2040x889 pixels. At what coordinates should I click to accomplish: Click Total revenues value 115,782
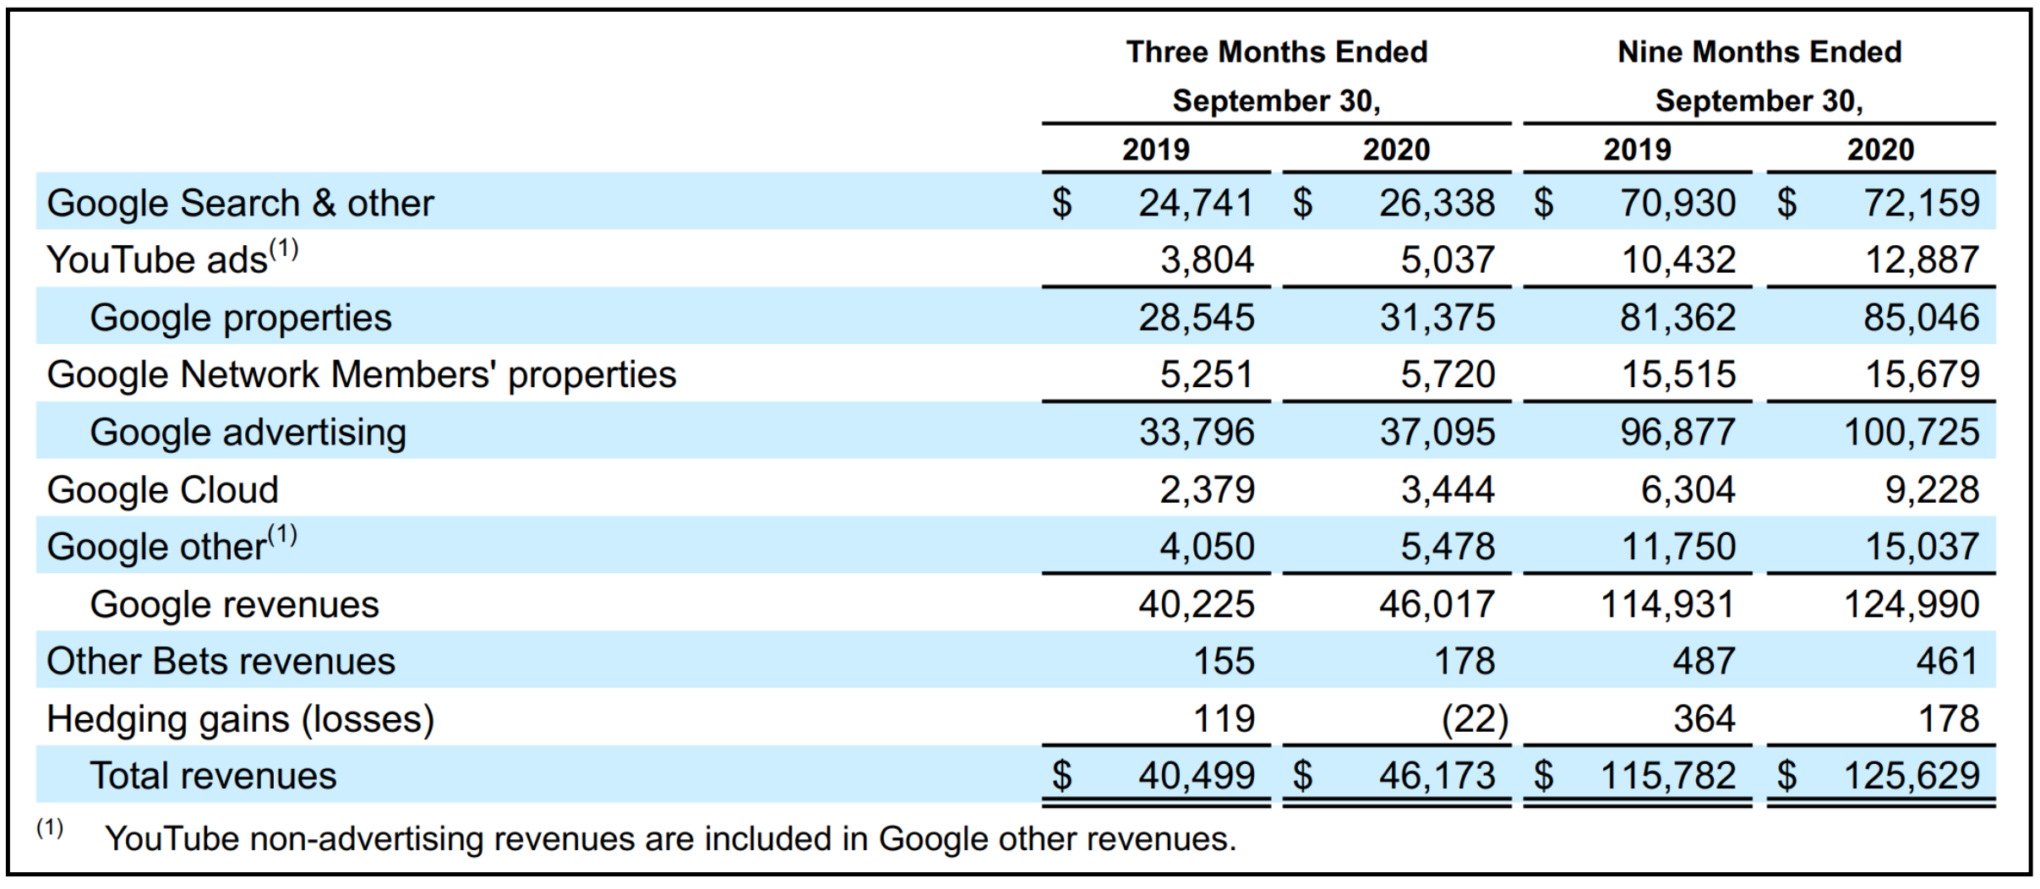point(1667,777)
